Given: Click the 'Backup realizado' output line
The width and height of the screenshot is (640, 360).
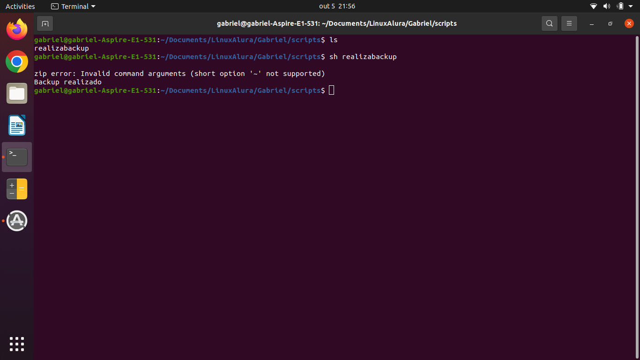Looking at the screenshot, I should tap(68, 82).
